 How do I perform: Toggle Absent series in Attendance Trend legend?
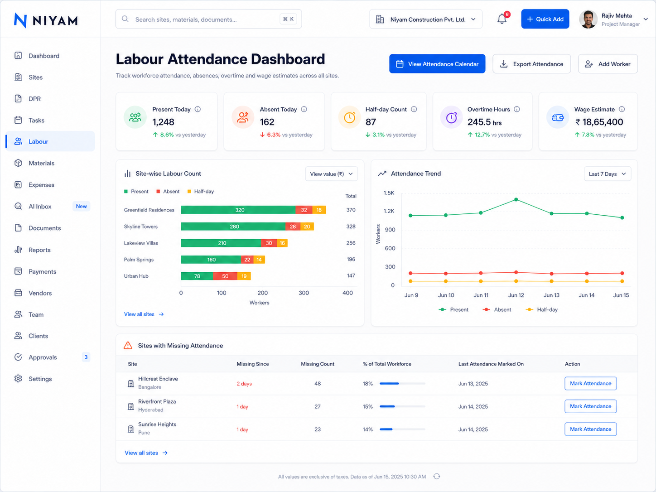pos(497,309)
